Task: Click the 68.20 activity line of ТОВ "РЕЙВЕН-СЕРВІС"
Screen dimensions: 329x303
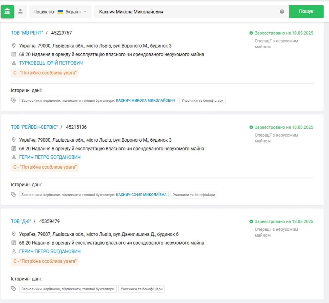Action: 112,149
